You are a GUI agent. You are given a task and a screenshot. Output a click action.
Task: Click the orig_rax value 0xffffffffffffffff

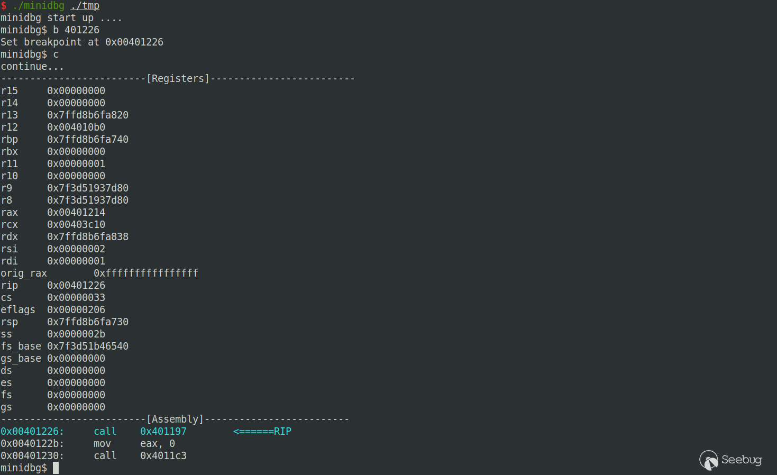click(145, 273)
